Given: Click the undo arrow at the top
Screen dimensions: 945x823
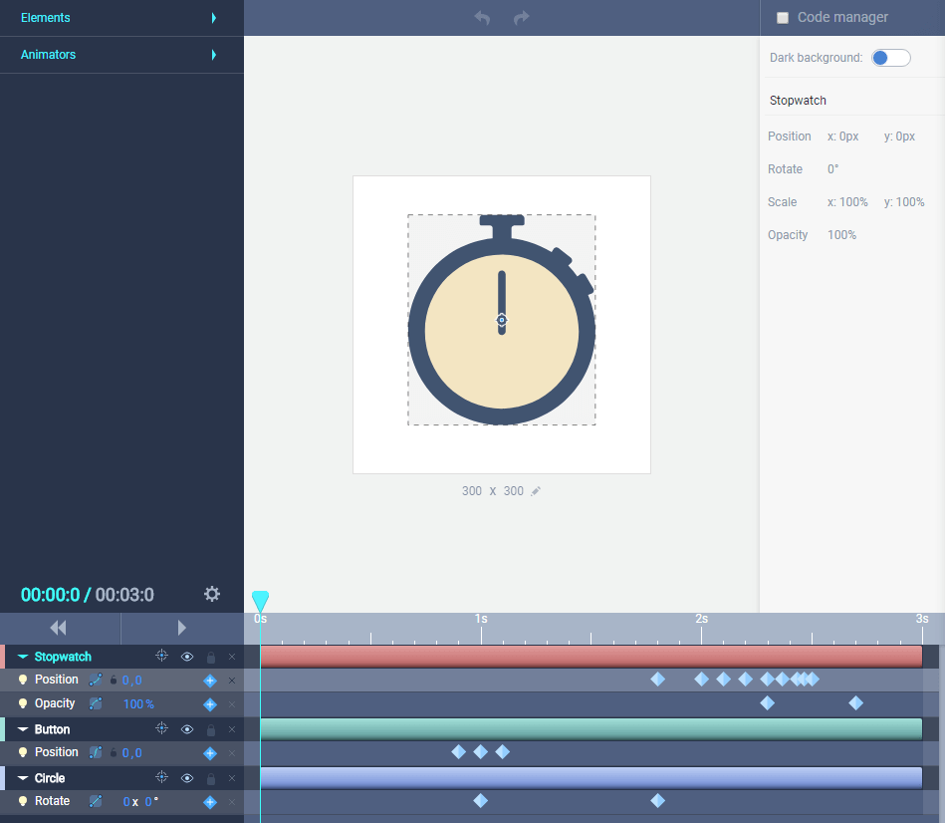Looking at the screenshot, I should coord(481,17).
